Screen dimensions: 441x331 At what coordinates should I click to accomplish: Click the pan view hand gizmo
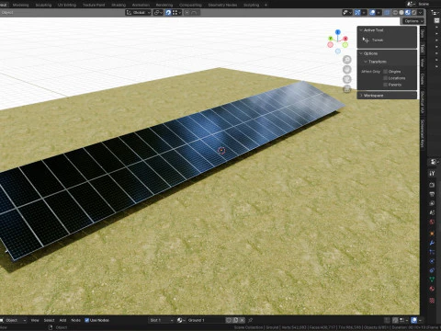coord(347,70)
